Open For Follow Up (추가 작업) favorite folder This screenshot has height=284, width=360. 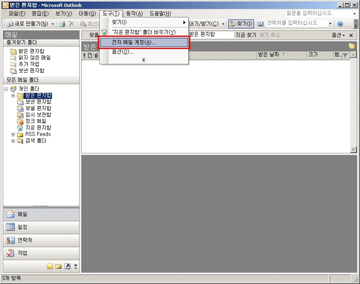25,64
